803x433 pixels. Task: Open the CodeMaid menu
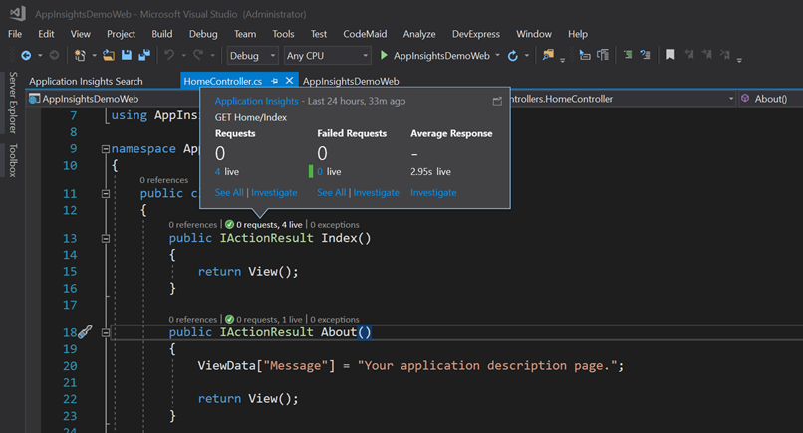pyautogui.click(x=365, y=34)
